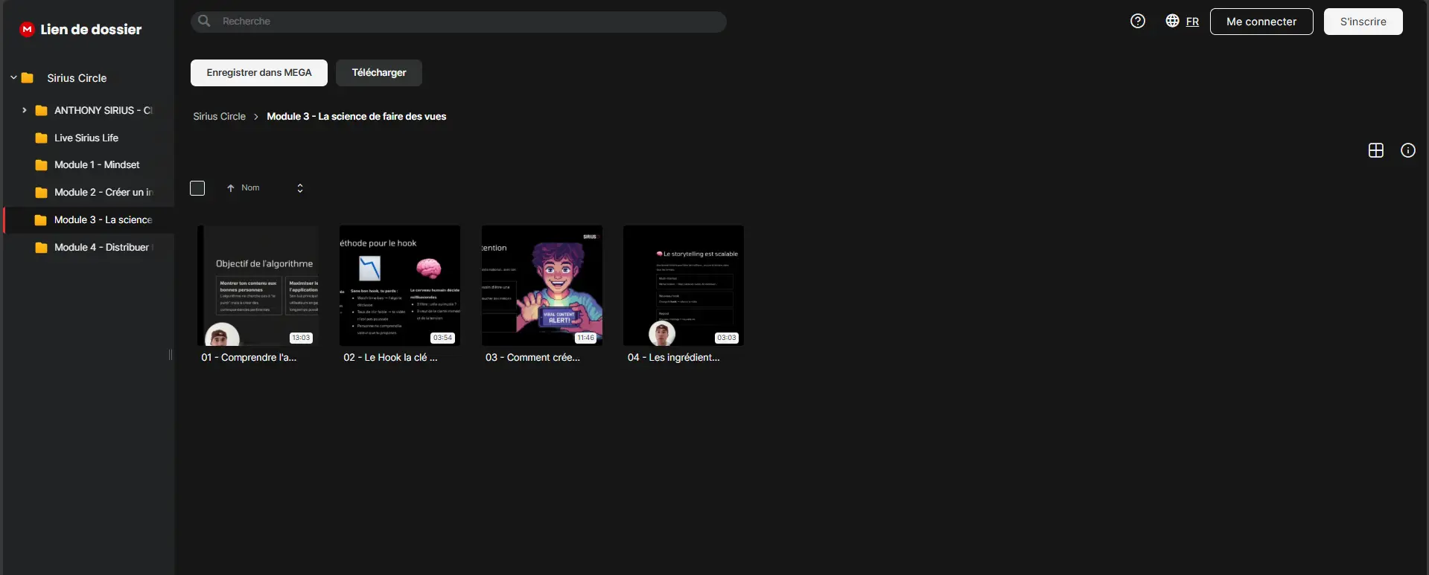Click folder icon beside Live Sirius Life
The width and height of the screenshot is (1429, 575).
pyautogui.click(x=42, y=138)
